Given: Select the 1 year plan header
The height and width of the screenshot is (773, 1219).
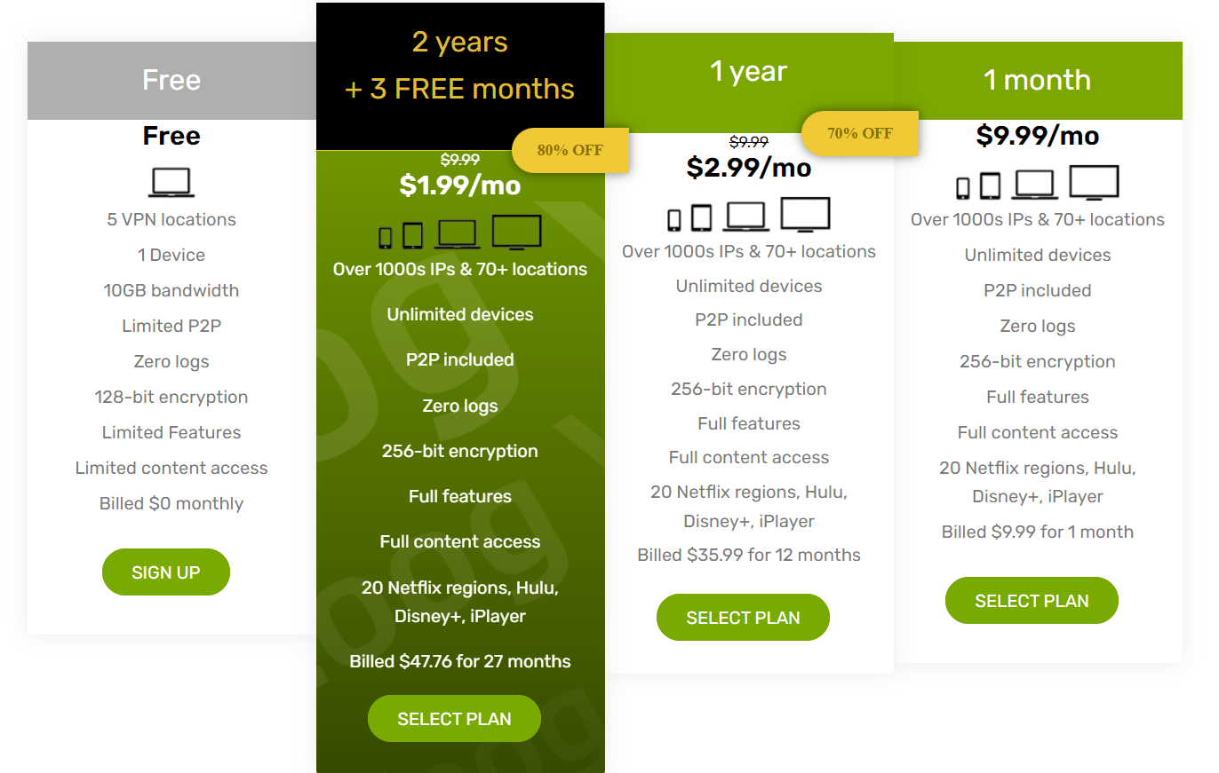Looking at the screenshot, I should (749, 72).
